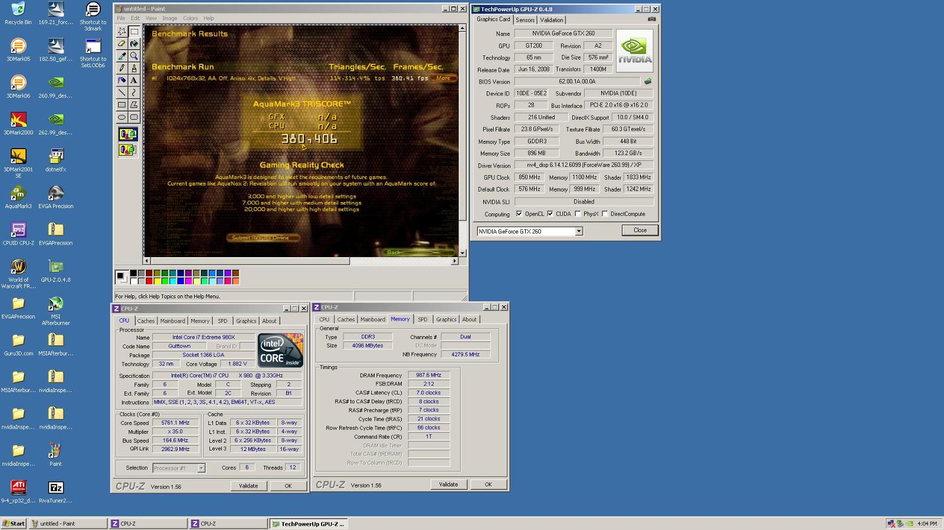The height and width of the screenshot is (530, 944).
Task: Select the black color swatch in Paint palette
Action: click(x=133, y=273)
